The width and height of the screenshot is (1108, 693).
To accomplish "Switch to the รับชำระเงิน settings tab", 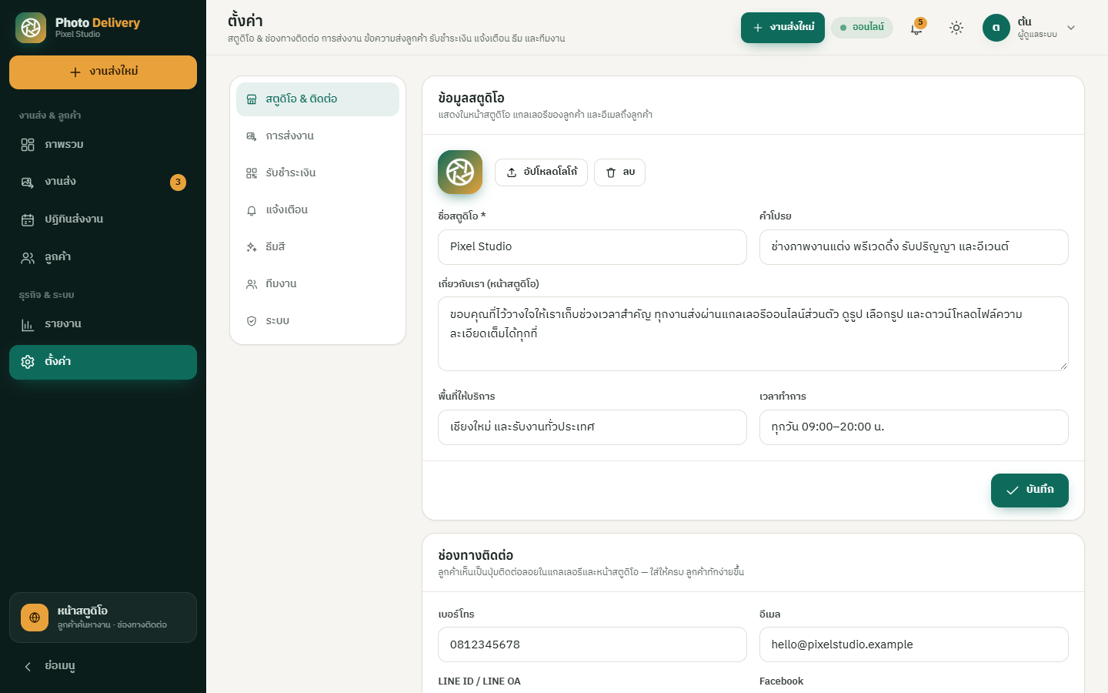I will pos(318,173).
